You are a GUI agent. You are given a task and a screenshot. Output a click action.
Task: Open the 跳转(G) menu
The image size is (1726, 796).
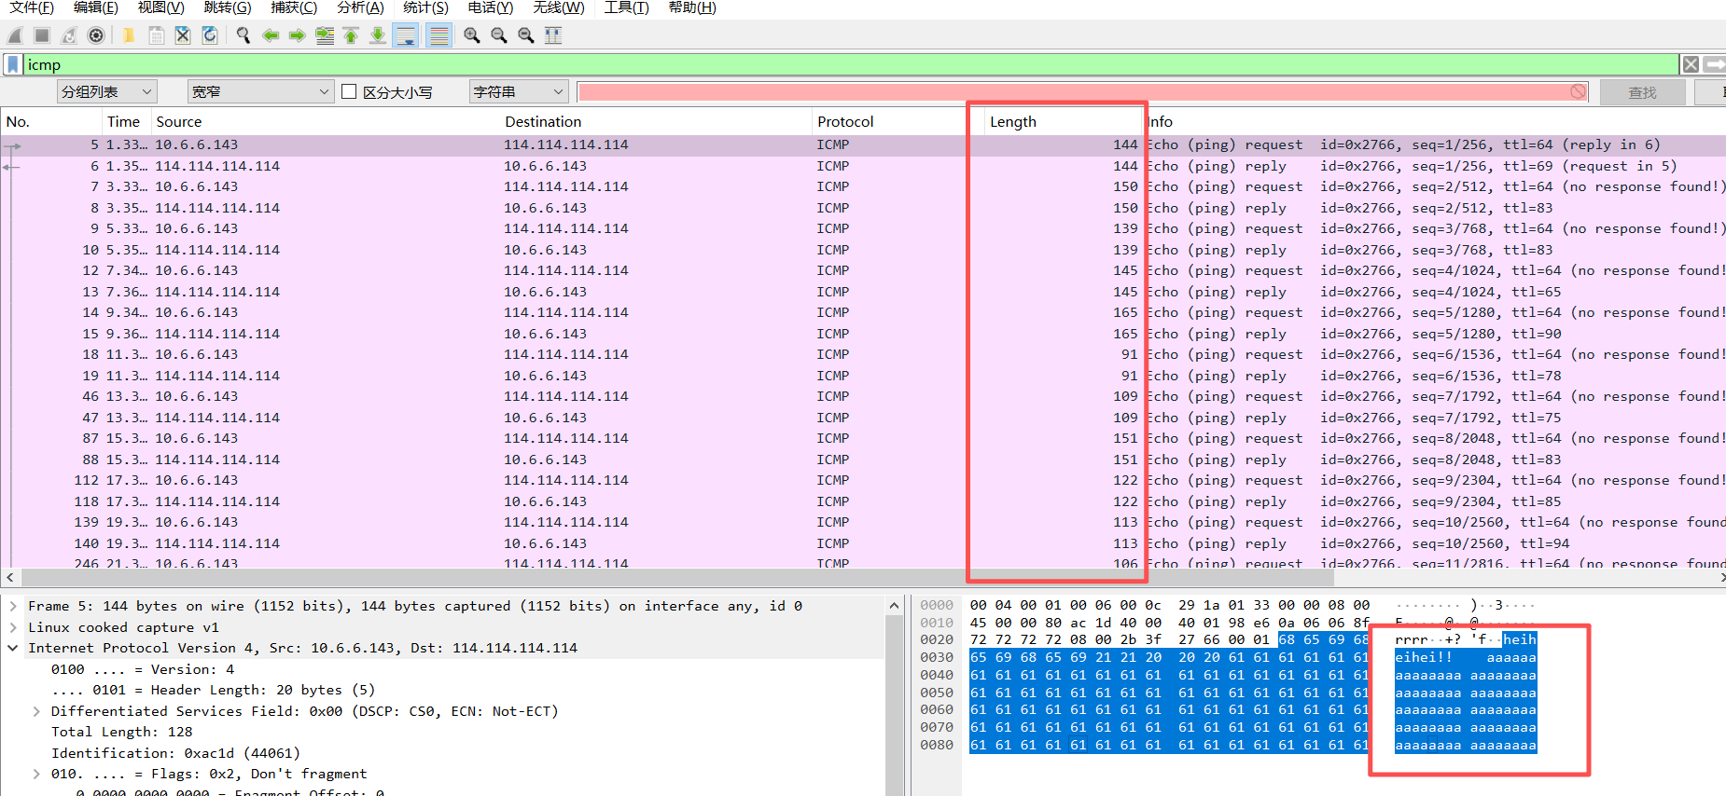click(x=228, y=7)
